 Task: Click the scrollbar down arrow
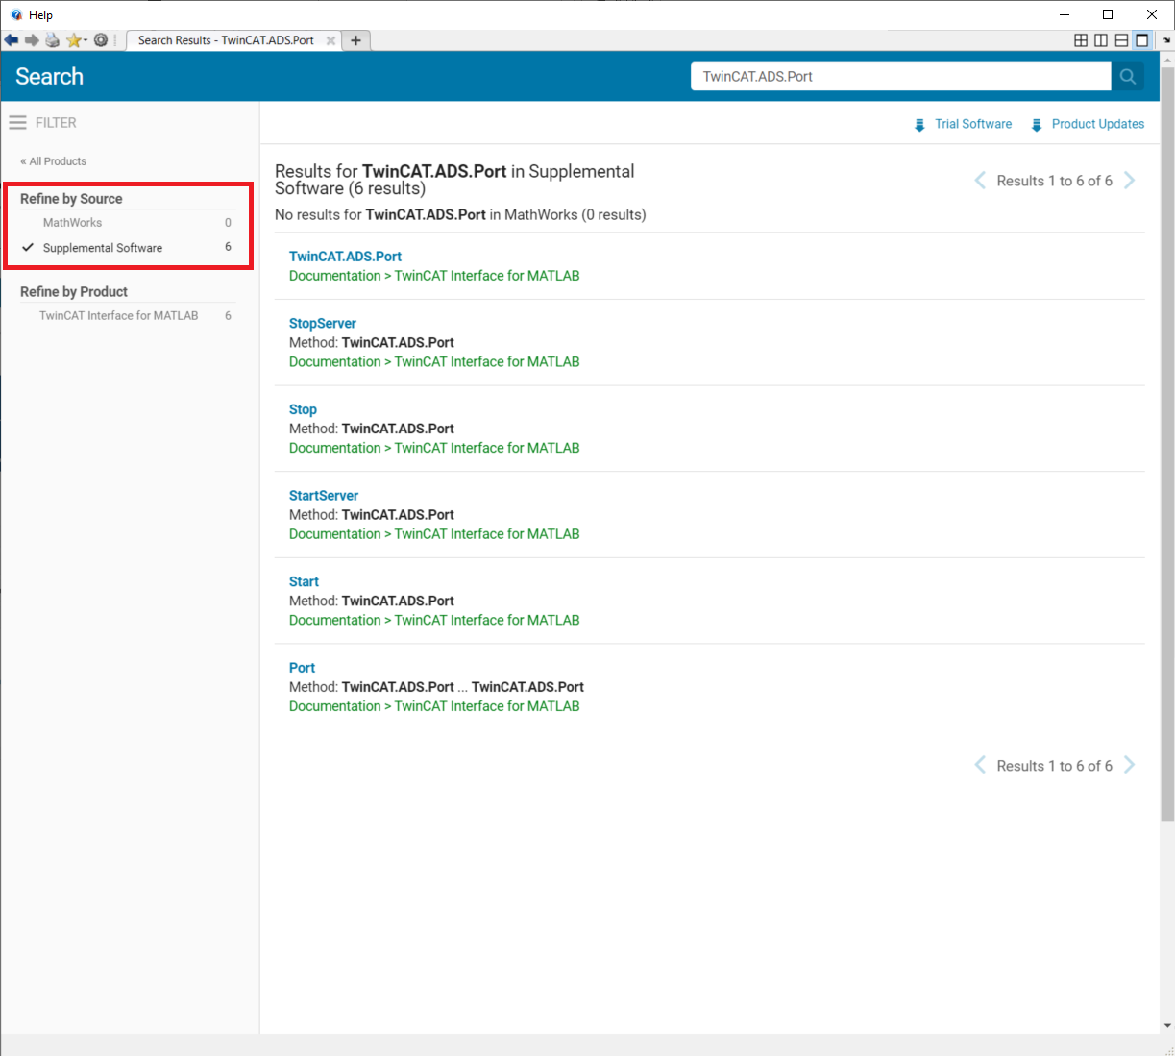1167,1026
